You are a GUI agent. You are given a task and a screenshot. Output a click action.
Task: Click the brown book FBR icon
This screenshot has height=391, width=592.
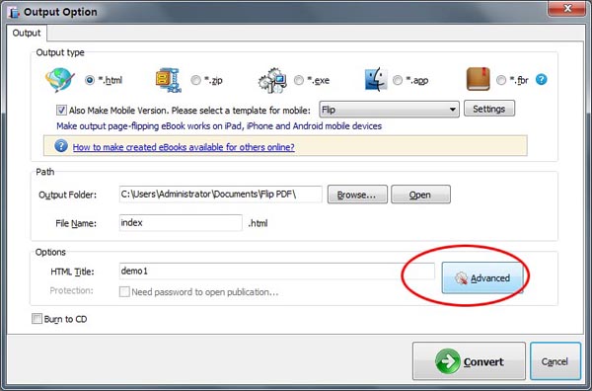(x=479, y=79)
